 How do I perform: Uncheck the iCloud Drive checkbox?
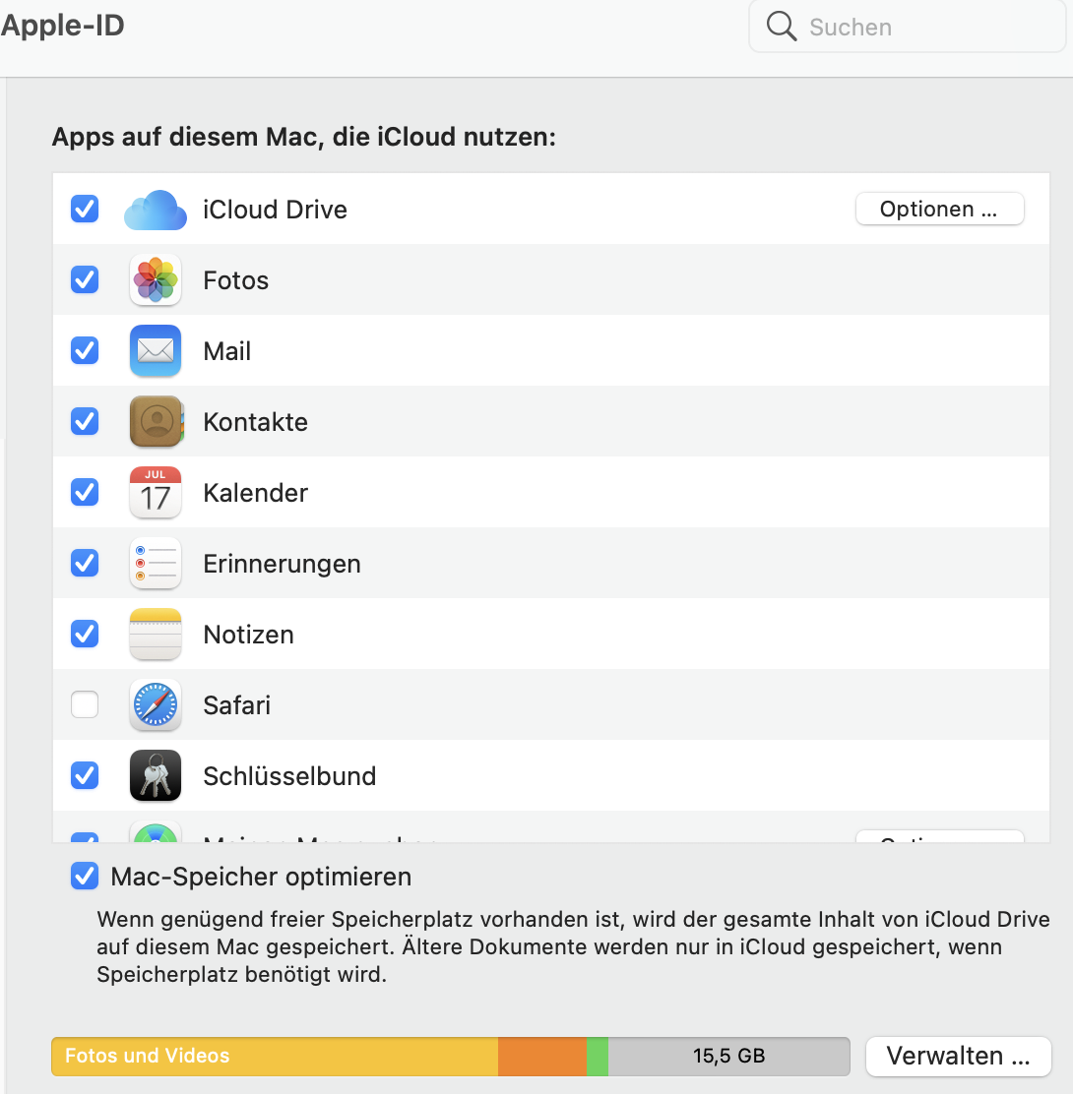85,209
